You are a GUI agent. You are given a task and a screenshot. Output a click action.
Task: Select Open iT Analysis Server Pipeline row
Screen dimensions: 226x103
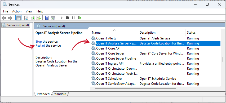tap(156, 43)
